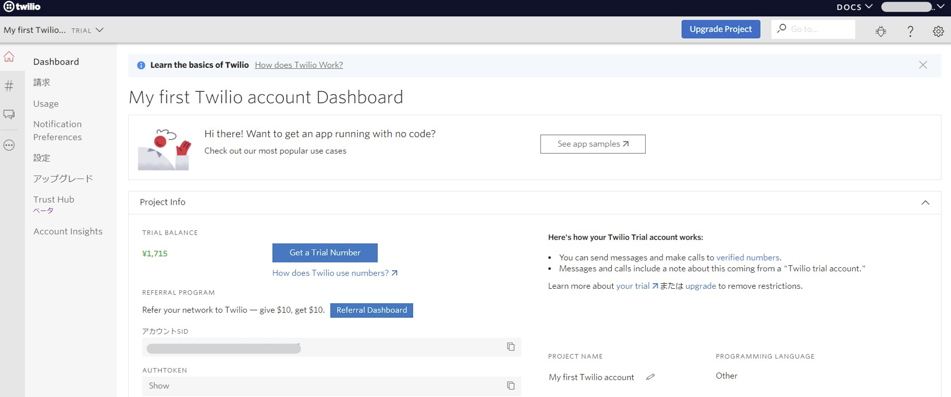
Task: Open the your trial link
Action: tap(637, 286)
